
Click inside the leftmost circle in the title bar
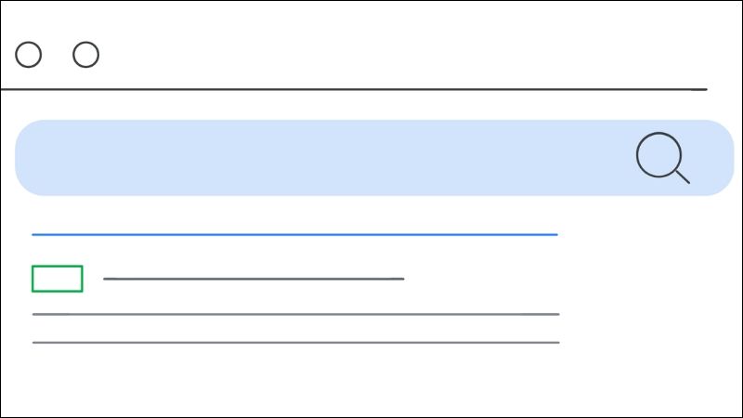tap(29, 55)
